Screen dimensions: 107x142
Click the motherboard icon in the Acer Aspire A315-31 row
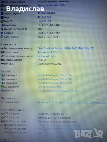(x=2, y=52)
